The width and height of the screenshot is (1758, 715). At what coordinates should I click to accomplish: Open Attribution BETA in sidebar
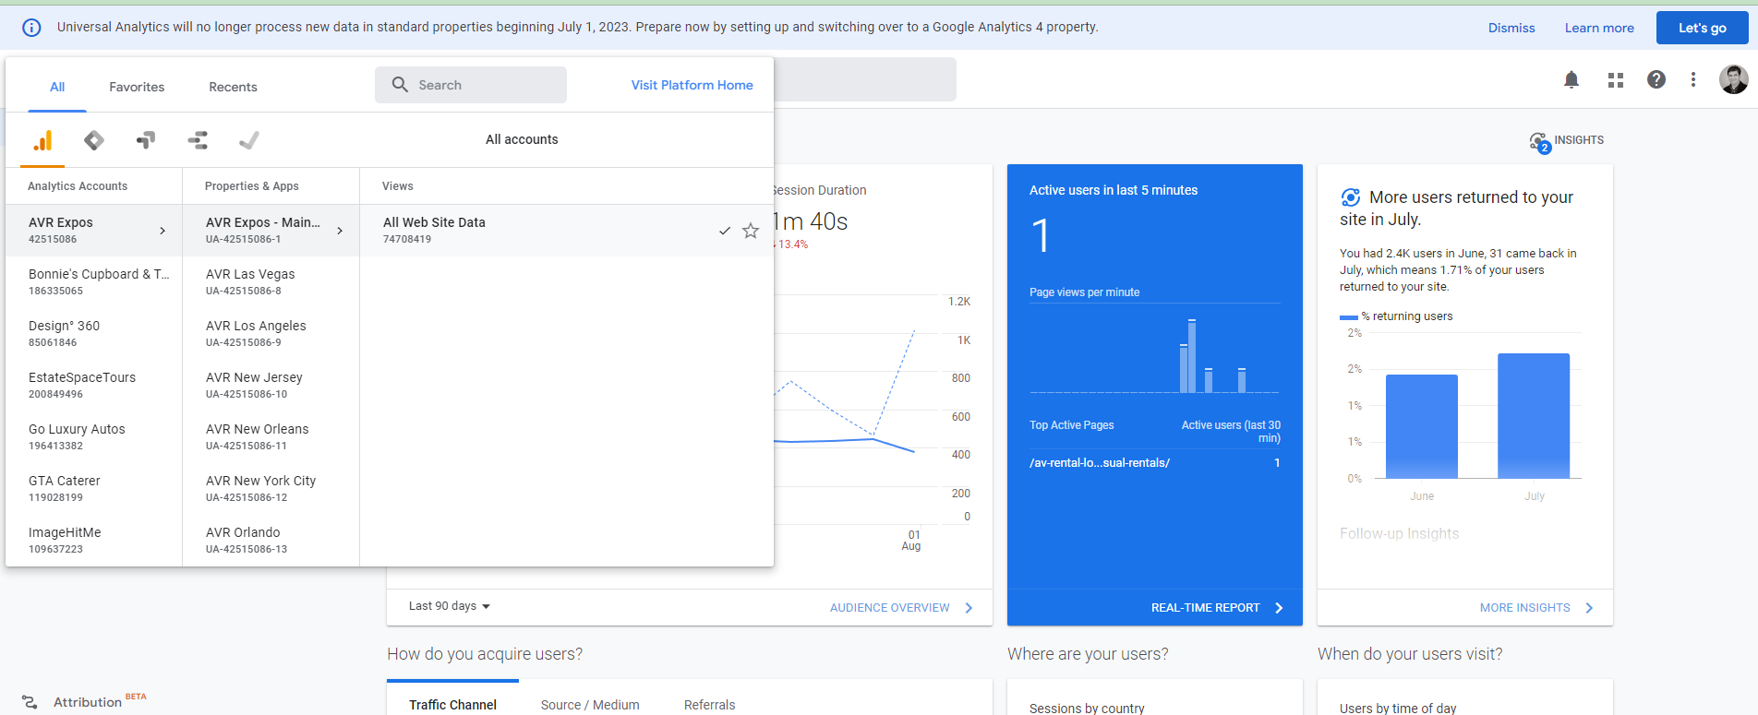[100, 701]
